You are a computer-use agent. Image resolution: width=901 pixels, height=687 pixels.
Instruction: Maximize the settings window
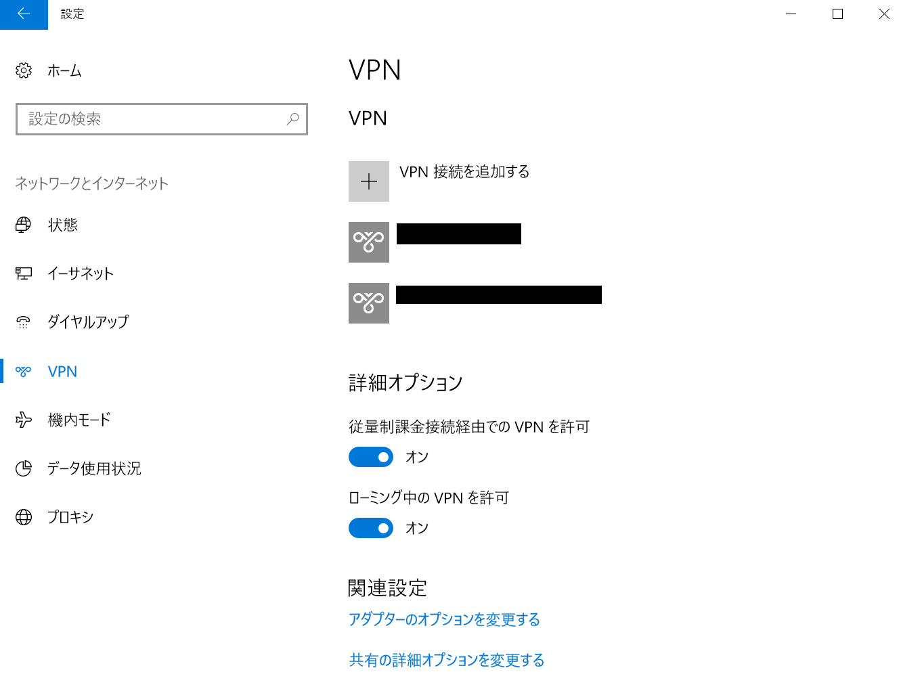837,14
